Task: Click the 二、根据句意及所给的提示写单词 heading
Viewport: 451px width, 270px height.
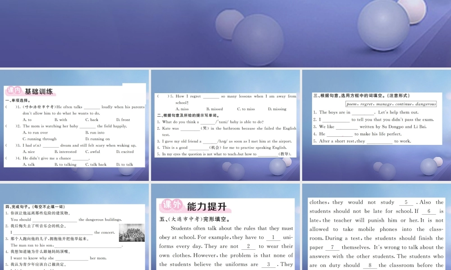Action: pos(188,115)
